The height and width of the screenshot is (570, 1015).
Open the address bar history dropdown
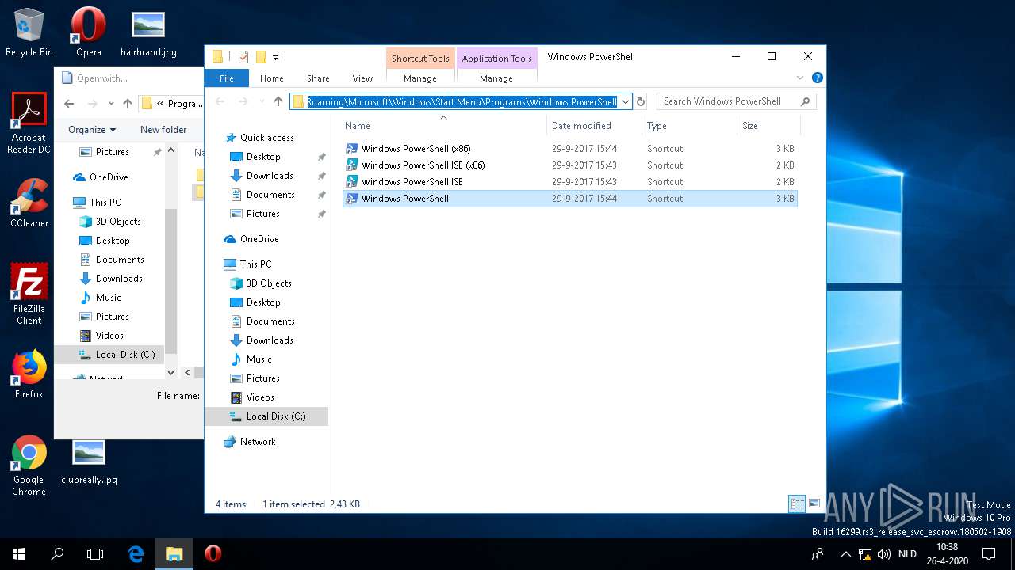click(626, 101)
